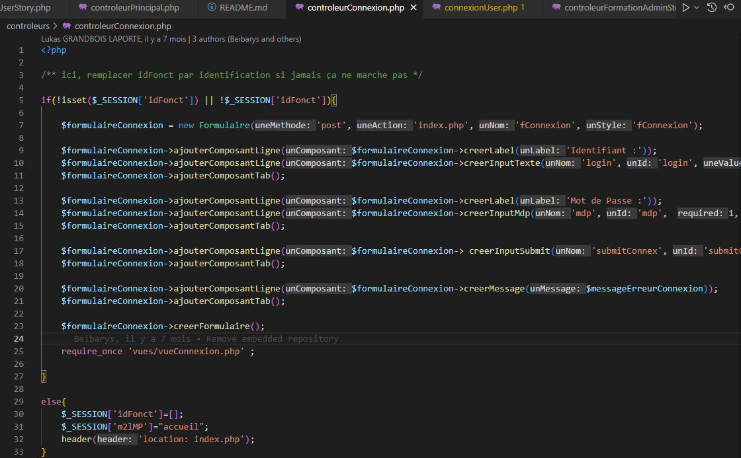Click the README.md info icon
The height and width of the screenshot is (458, 741).
[212, 8]
